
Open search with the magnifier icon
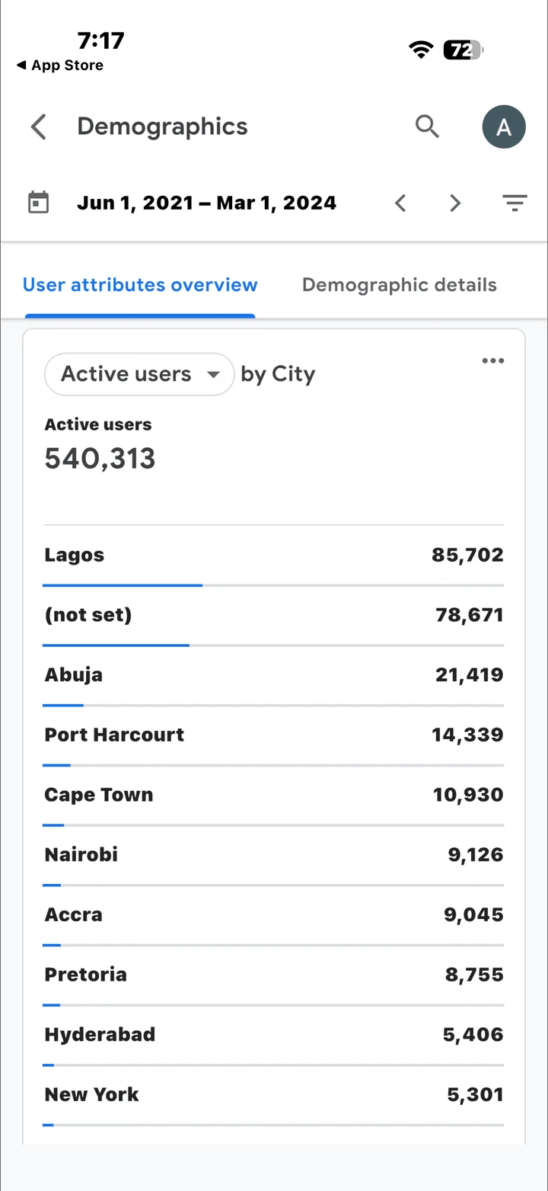tap(428, 126)
